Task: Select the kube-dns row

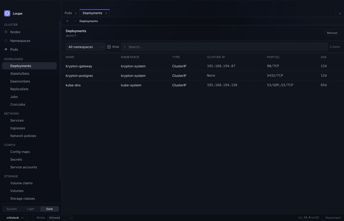Action: pyautogui.click(x=203, y=85)
